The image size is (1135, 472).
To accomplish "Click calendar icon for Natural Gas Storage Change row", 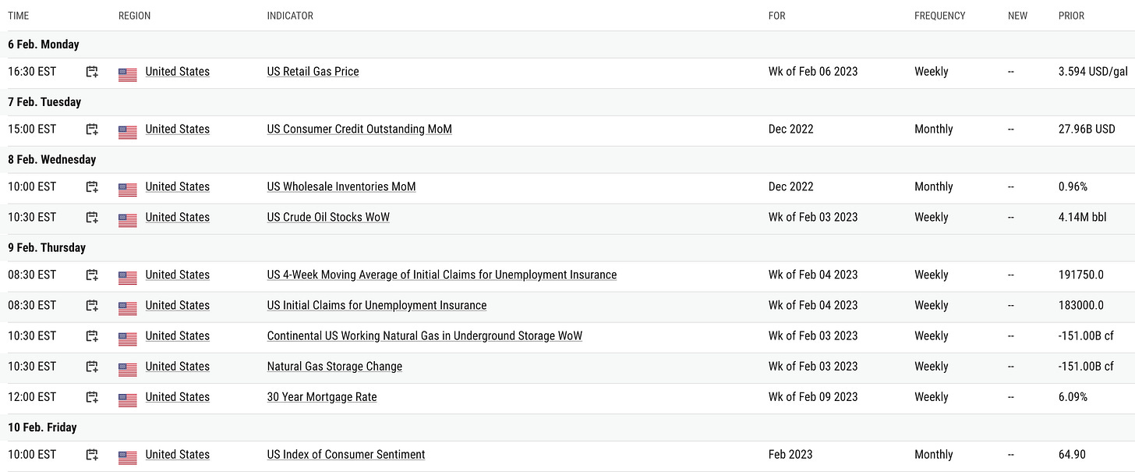I will coord(92,367).
